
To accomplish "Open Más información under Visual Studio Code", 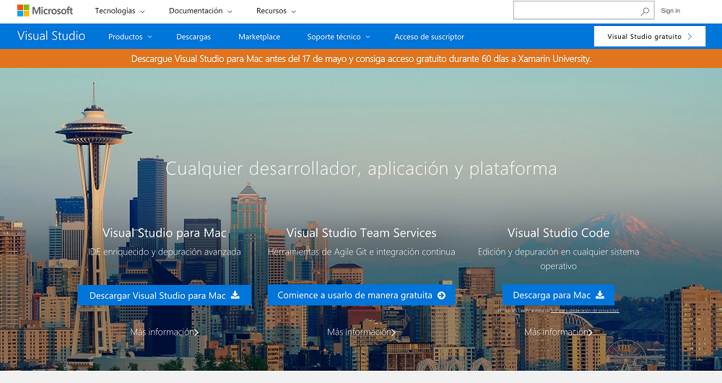I will tap(559, 332).
